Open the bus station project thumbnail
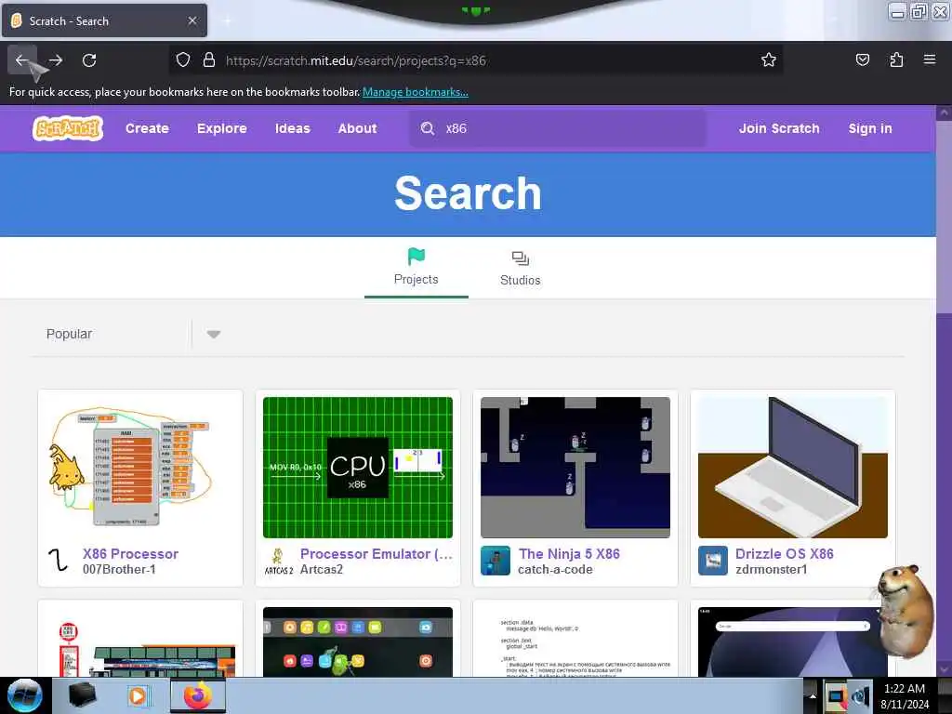952x714 pixels. coord(140,641)
